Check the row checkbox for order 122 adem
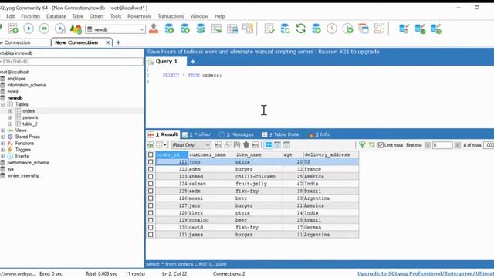Viewport: 494px width, 278px height. pos(151,169)
